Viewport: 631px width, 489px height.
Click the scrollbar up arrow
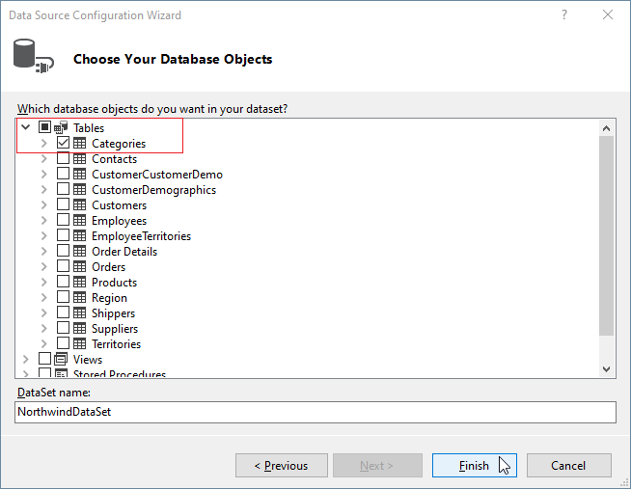[x=607, y=128]
